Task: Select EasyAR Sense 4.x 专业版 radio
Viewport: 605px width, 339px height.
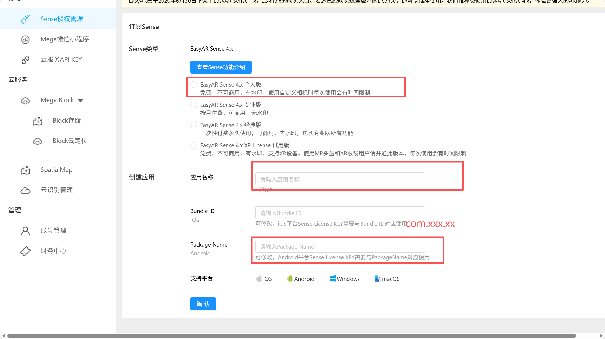Action: (194, 105)
